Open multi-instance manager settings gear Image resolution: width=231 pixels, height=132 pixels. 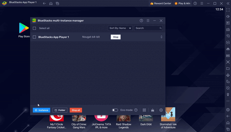click(x=161, y=110)
